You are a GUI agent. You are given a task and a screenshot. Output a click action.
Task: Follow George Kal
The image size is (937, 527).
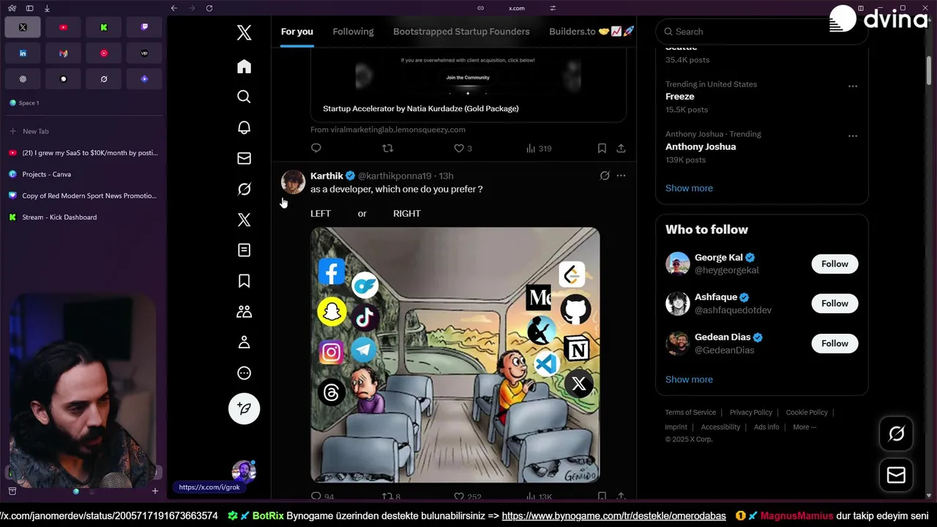pos(835,263)
